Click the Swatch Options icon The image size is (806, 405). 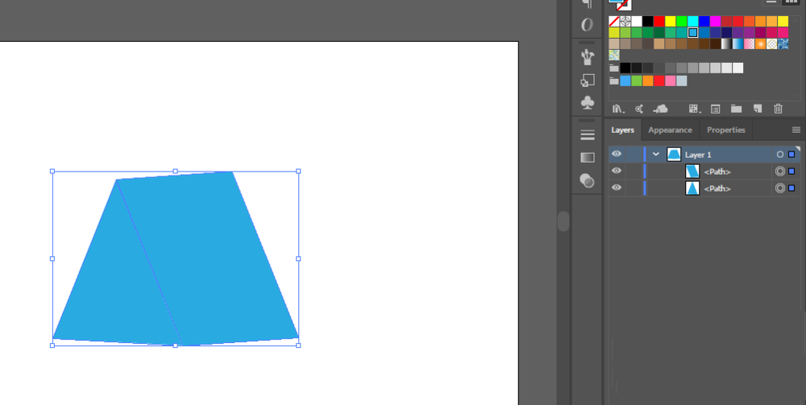715,109
